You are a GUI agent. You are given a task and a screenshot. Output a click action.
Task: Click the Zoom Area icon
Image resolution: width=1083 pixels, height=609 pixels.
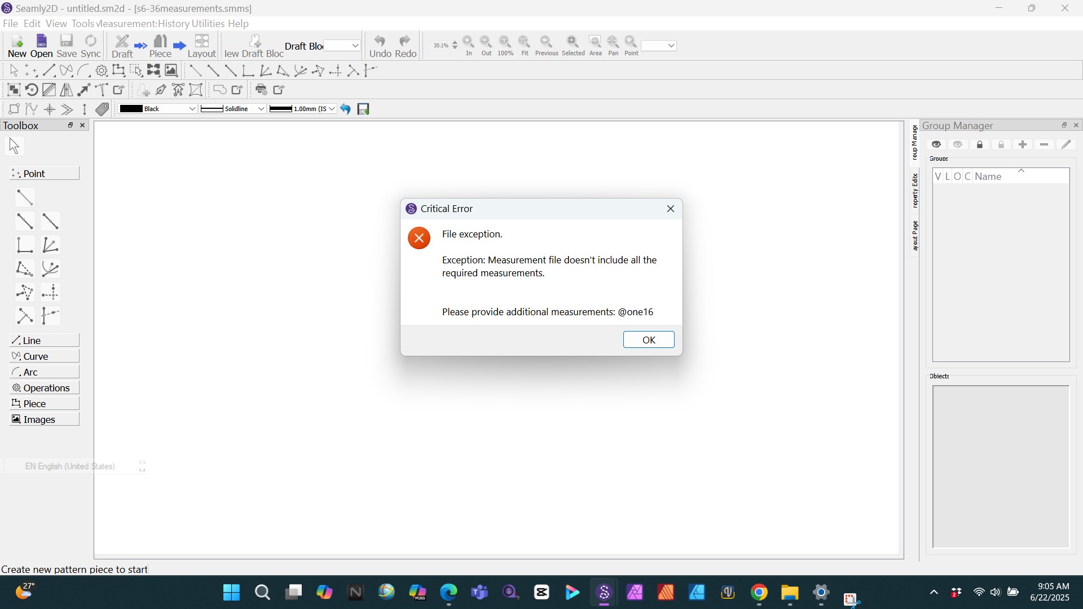pos(595,45)
